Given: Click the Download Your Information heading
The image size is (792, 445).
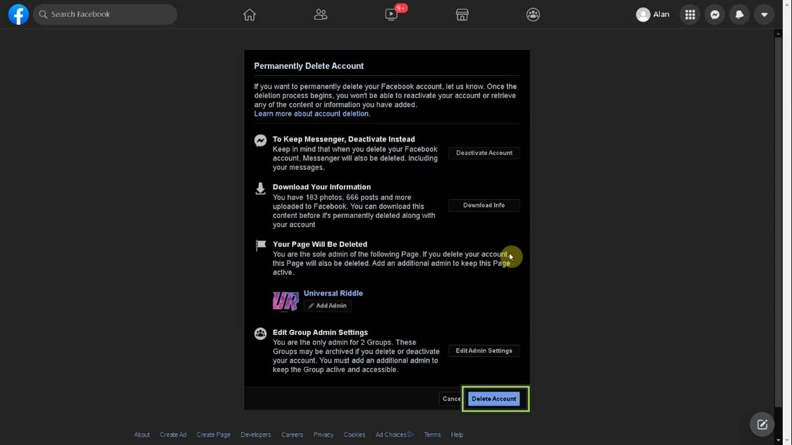Looking at the screenshot, I should pos(322,187).
